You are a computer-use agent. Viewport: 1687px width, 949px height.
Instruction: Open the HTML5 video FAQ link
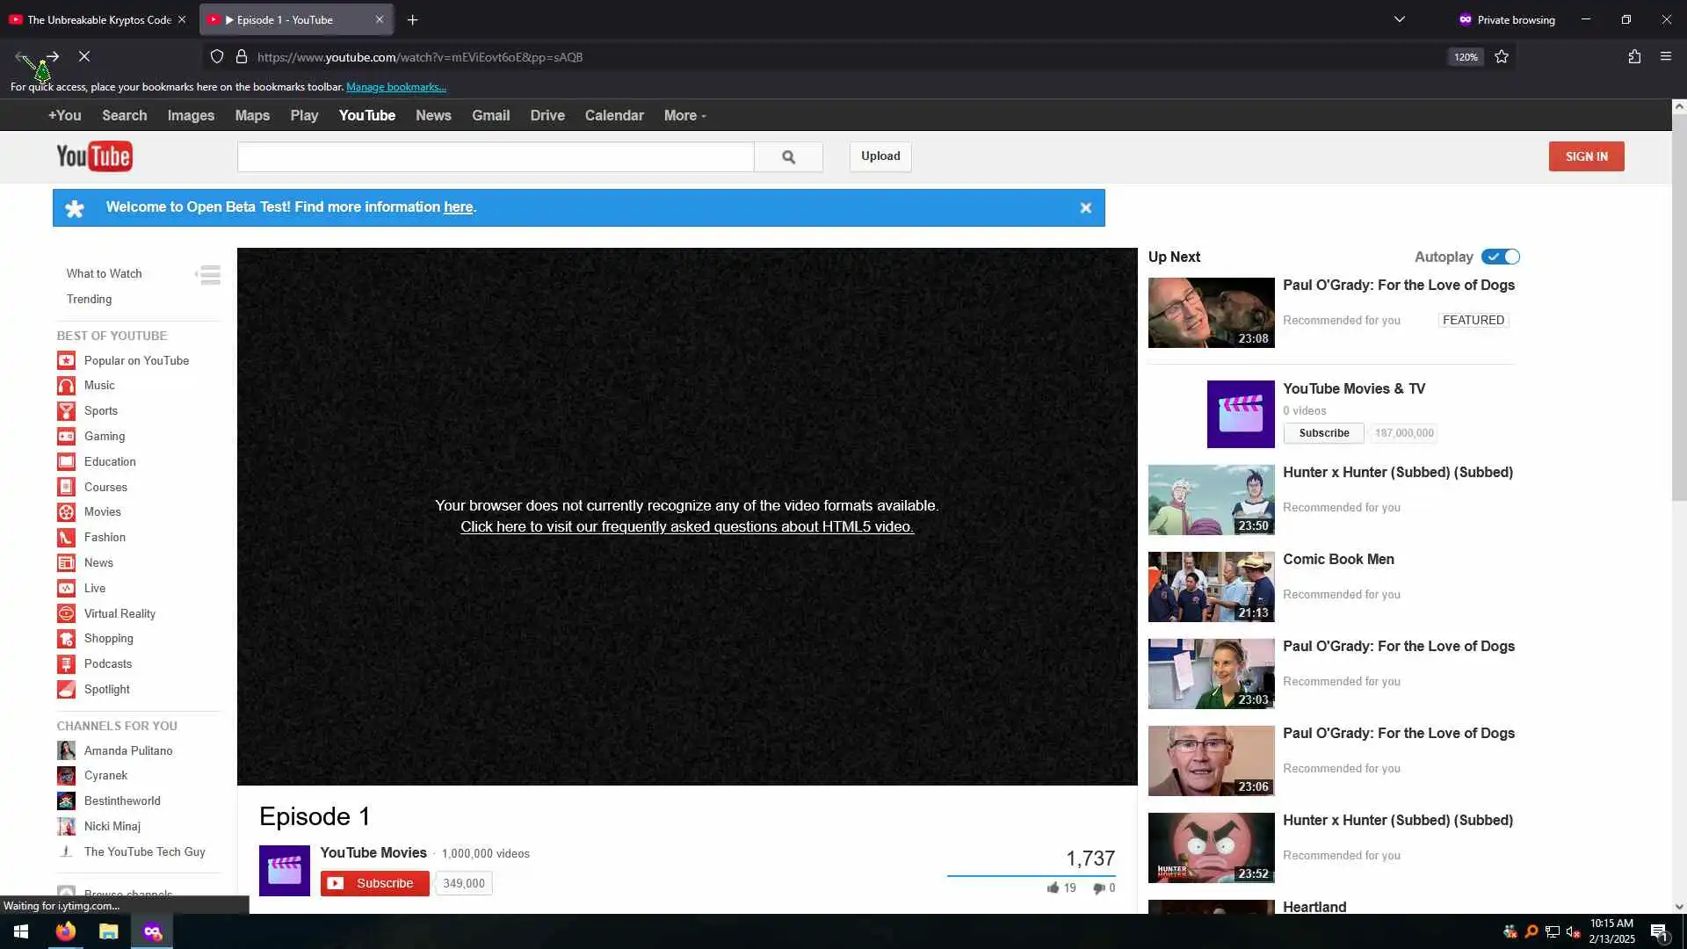pyautogui.click(x=687, y=526)
